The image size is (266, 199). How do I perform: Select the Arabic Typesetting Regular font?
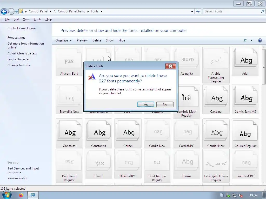pyautogui.click(x=216, y=65)
